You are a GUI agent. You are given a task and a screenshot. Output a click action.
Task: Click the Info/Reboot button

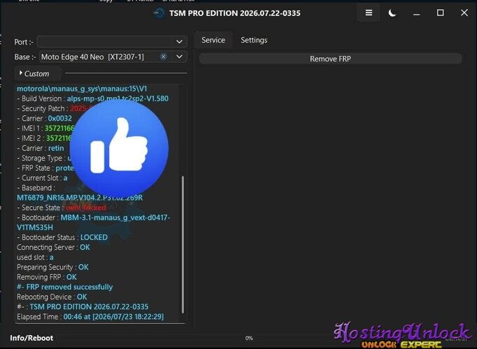pyautogui.click(x=31, y=338)
